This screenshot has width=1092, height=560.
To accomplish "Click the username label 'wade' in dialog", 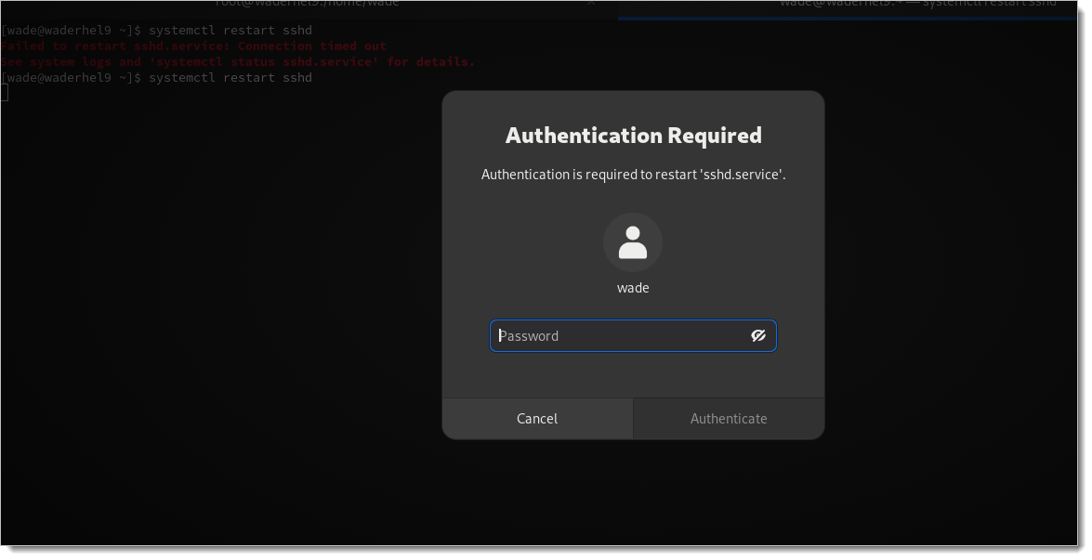I will coord(632,288).
